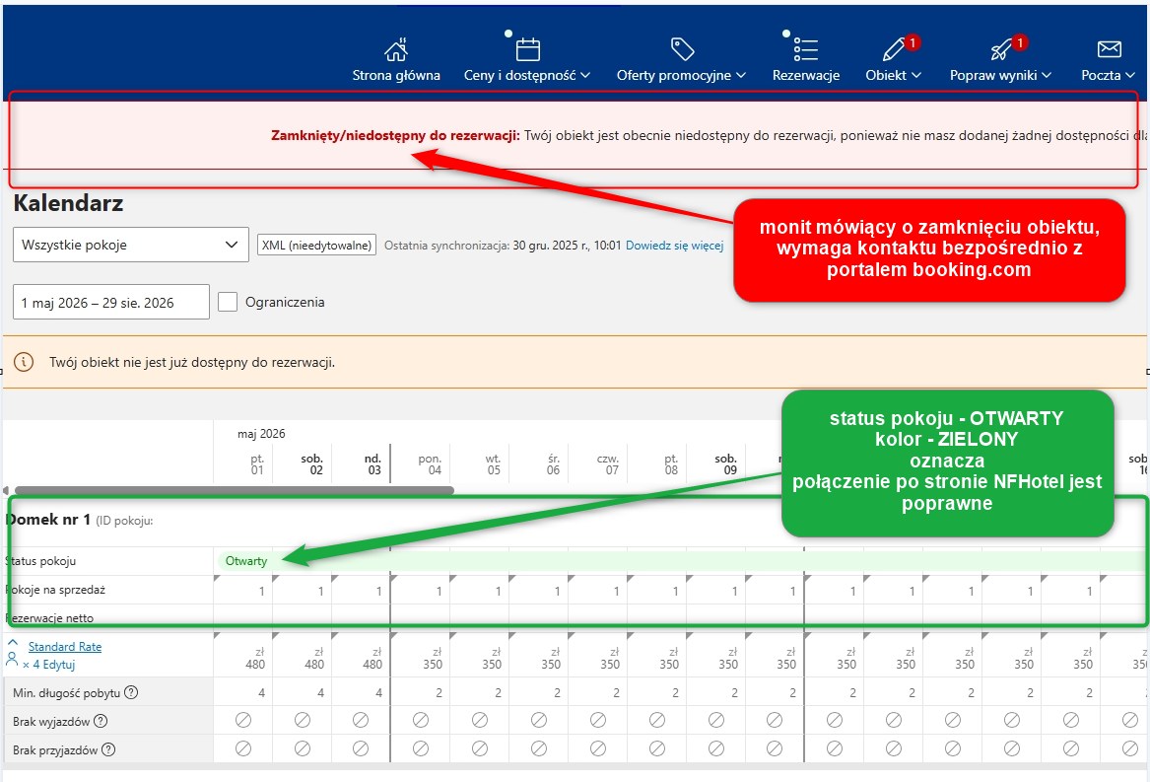The width and height of the screenshot is (1150, 782).
Task: Click the home icon above Strona główna
Action: [396, 50]
